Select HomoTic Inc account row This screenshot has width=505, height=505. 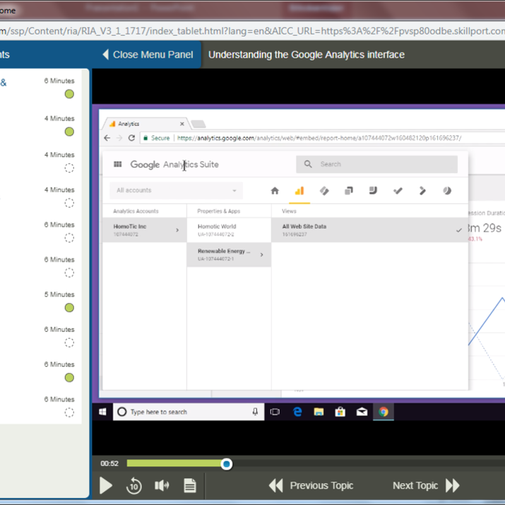(145, 230)
